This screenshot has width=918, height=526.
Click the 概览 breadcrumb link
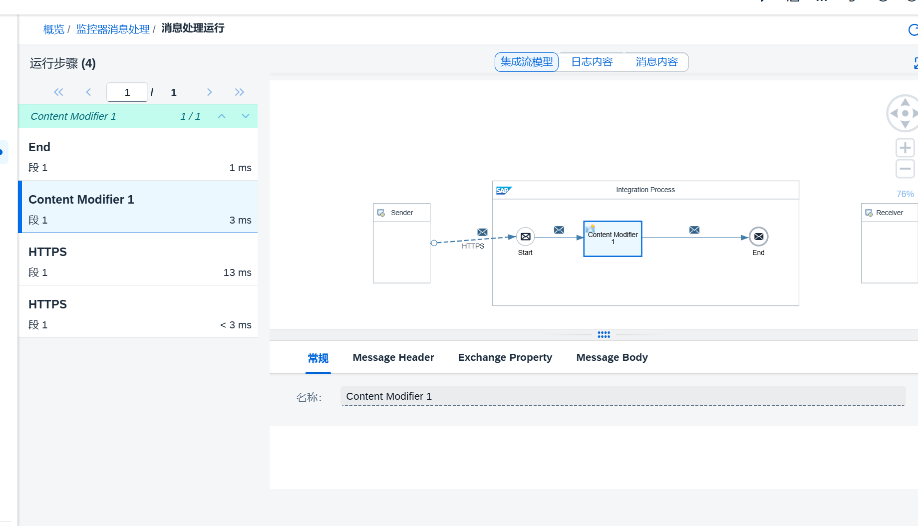click(x=53, y=29)
